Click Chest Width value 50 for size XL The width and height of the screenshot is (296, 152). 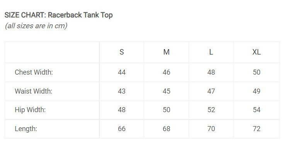coord(257,72)
